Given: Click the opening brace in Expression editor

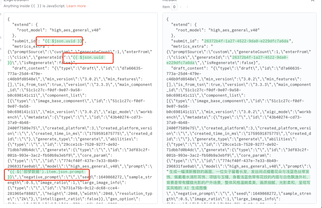Looking at the screenshot, I should click(x=9, y=19).
